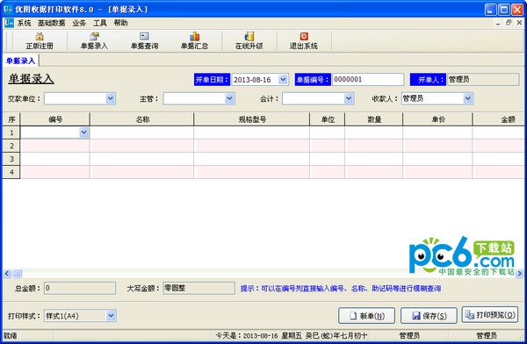Screen dimensions: 527x344
Task: Open the 单据查询 query toolbar icon
Action: (145, 41)
